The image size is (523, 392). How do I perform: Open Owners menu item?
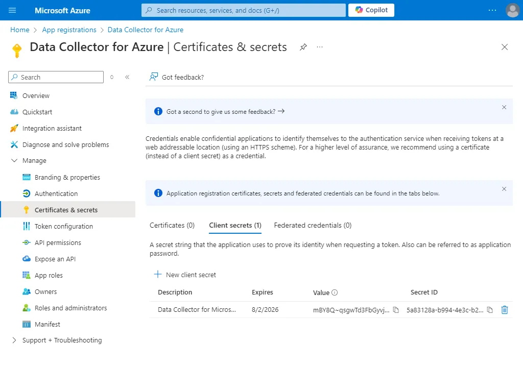[x=45, y=291]
